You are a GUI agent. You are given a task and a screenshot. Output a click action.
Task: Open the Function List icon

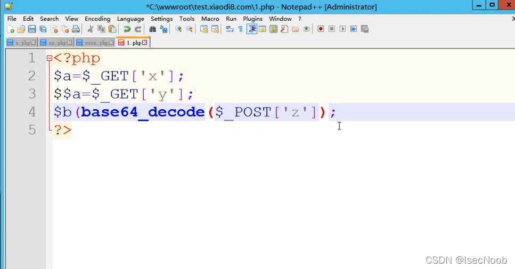[284, 29]
